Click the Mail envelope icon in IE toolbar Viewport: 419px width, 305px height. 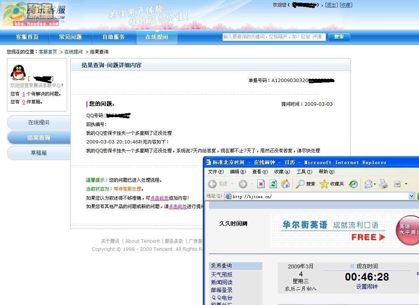pyautogui.click(x=369, y=184)
